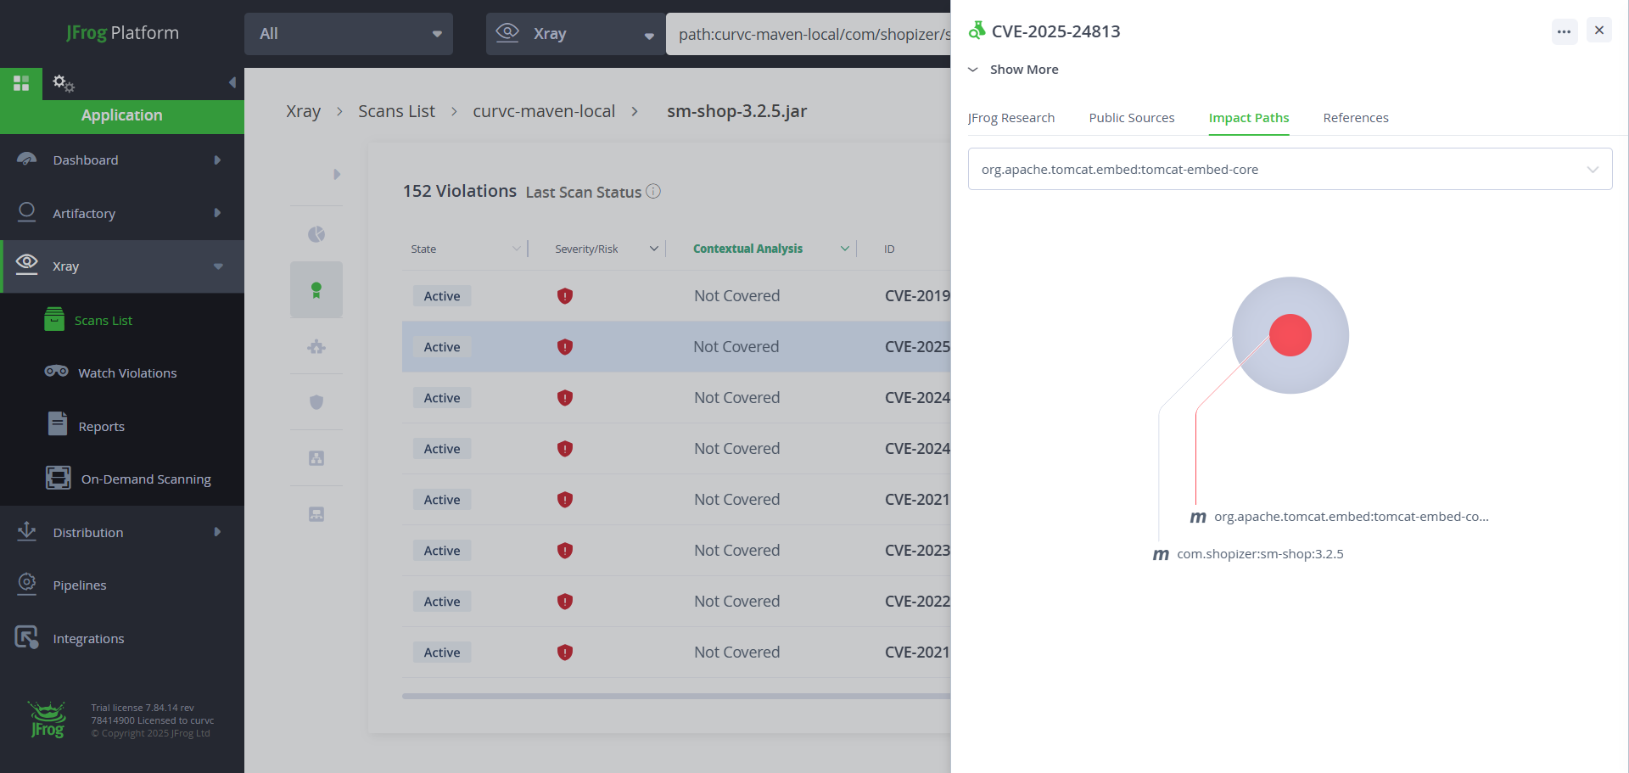Viewport: 1629px width, 773px height.
Task: Click the horizontal scrollbar under violations table
Action: (x=676, y=696)
